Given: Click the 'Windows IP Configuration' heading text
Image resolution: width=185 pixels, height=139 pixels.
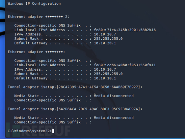Looking at the screenshot, I should click(x=34, y=3).
